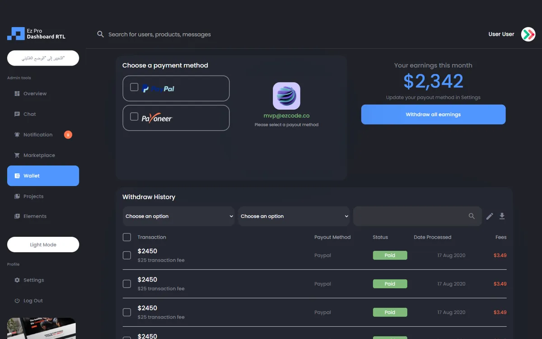Viewport: 542px width, 339px height.
Task: Click the download icon in Withdraw History
Action: 502,217
